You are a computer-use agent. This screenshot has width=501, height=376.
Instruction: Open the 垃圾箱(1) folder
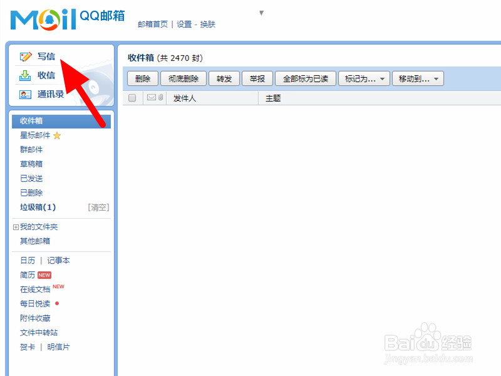[38, 207]
